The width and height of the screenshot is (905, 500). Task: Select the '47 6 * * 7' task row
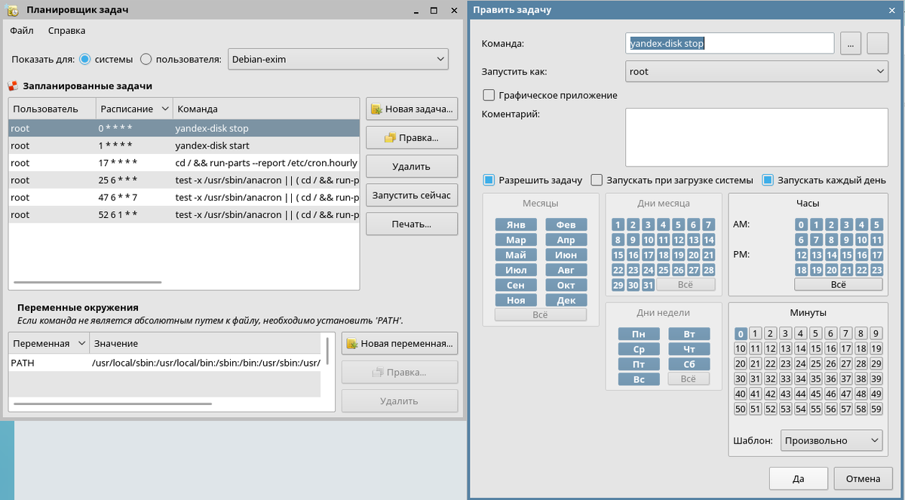pos(184,198)
